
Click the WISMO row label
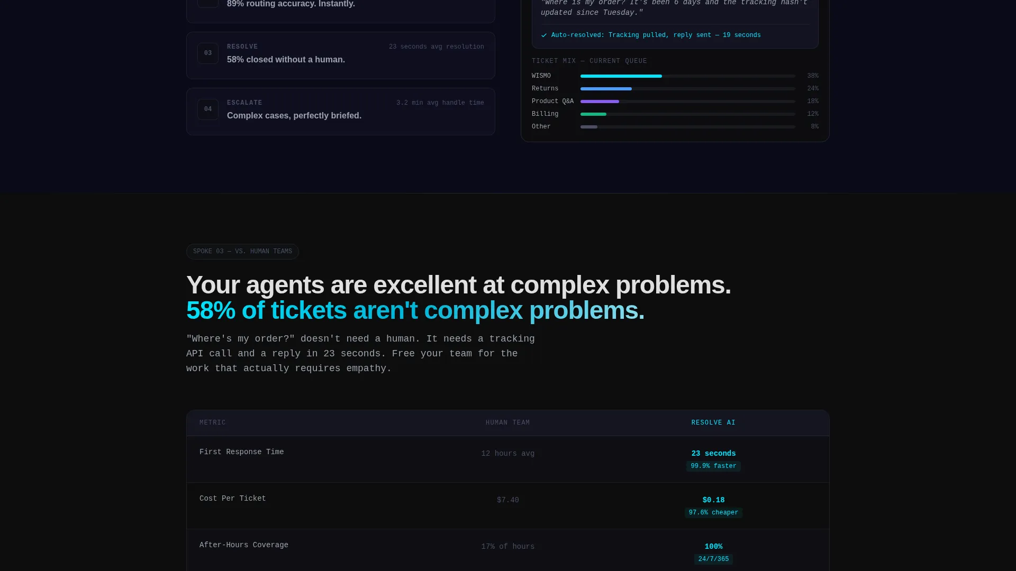click(541, 76)
